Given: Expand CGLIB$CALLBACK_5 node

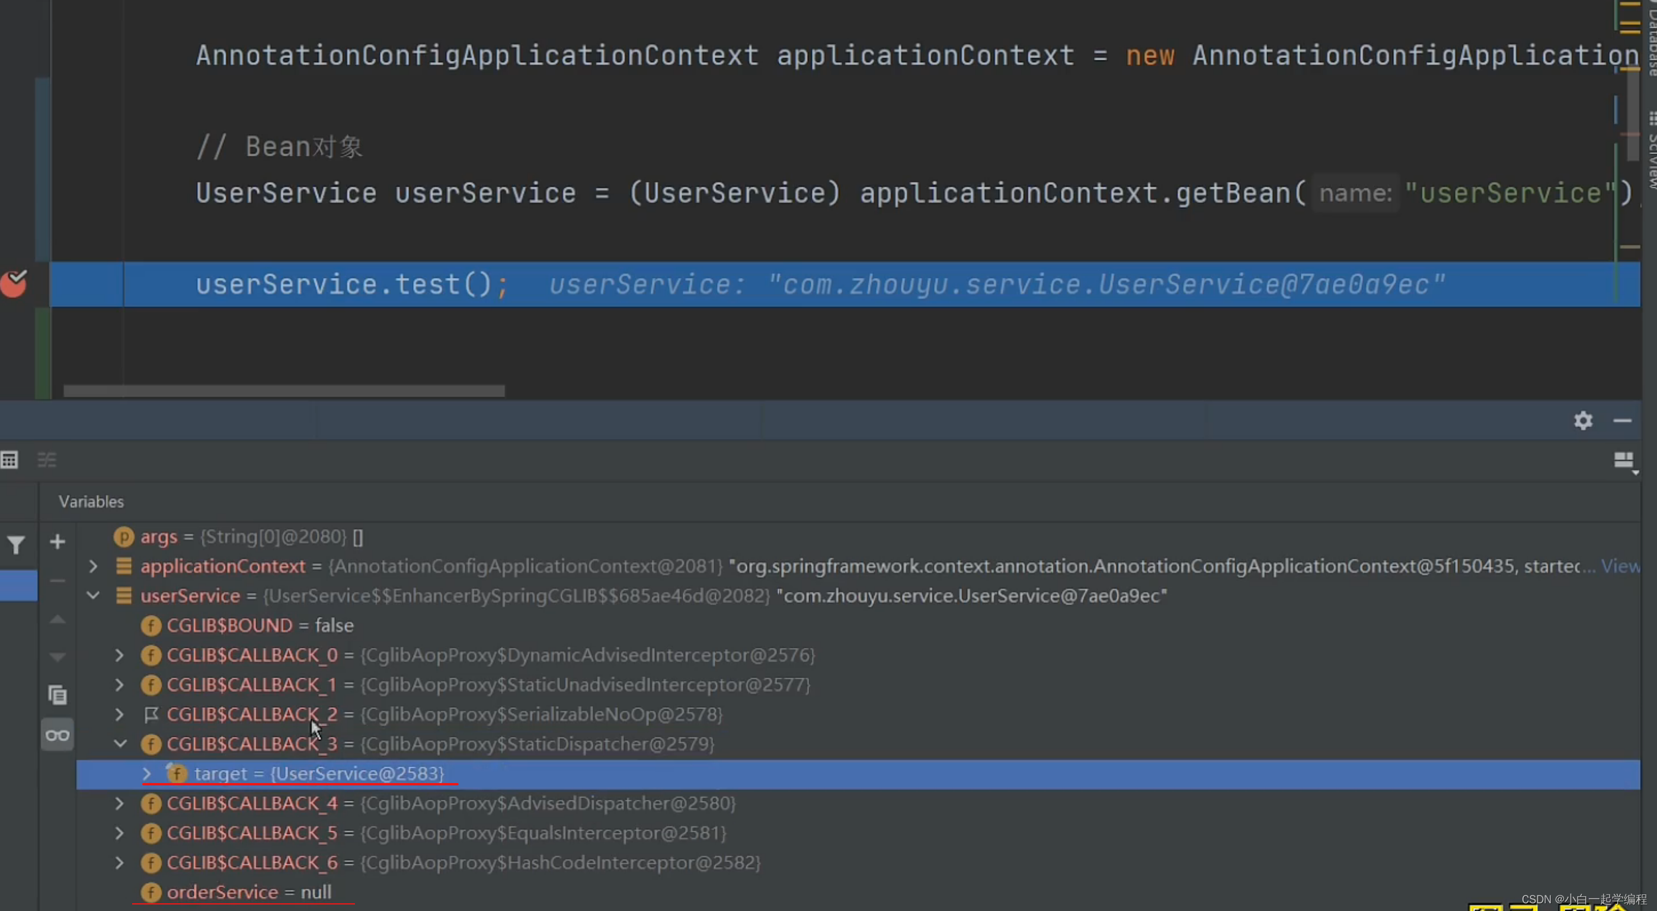Looking at the screenshot, I should [119, 833].
